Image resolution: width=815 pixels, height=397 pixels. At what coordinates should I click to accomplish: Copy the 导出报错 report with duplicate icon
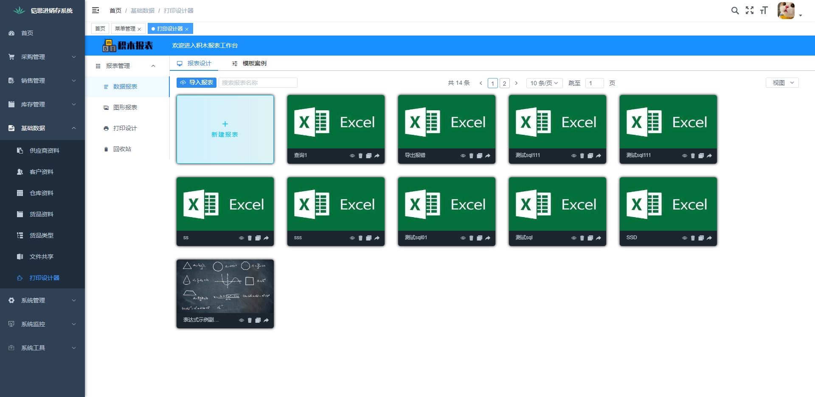click(479, 156)
